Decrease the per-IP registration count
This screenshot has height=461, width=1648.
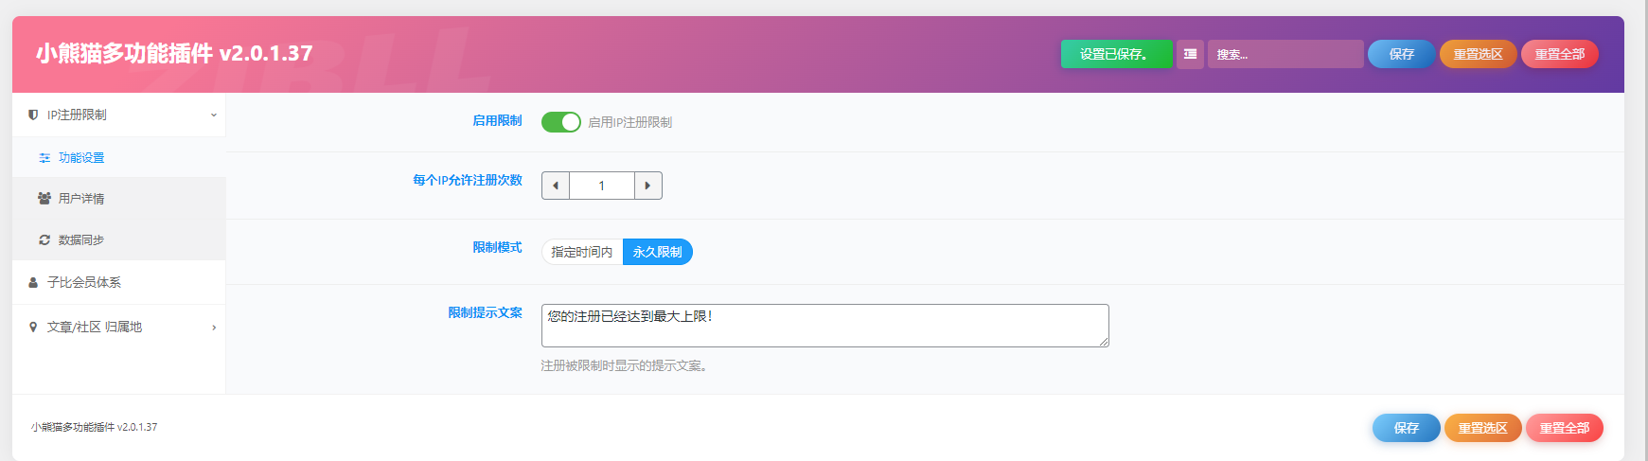pyautogui.click(x=556, y=186)
